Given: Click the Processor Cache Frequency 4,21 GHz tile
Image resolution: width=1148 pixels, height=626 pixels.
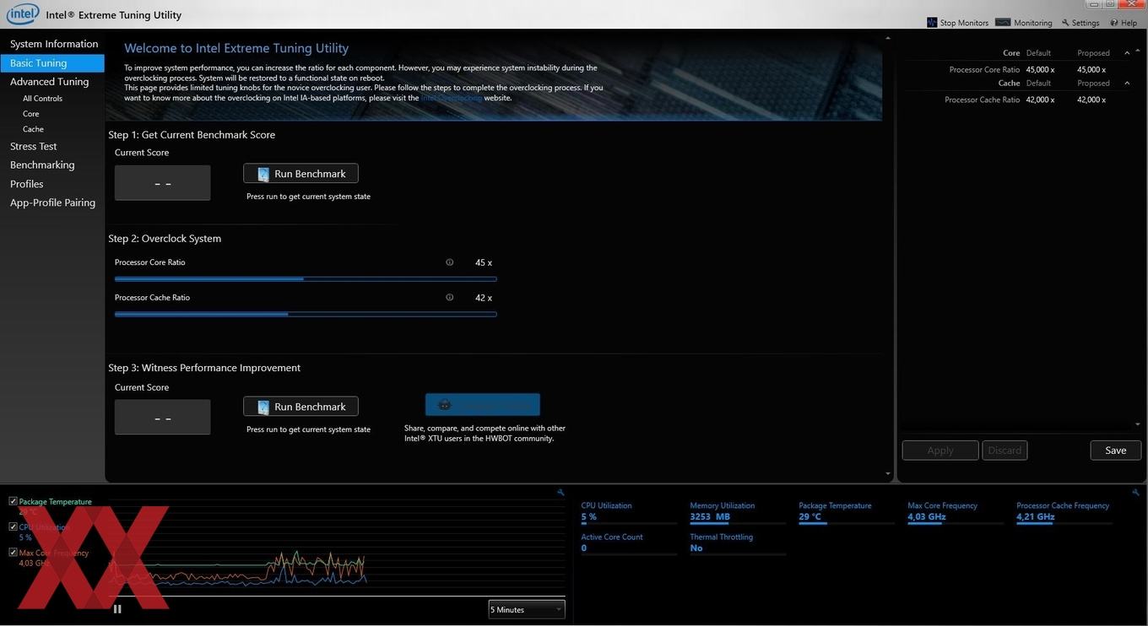Looking at the screenshot, I should [1064, 512].
